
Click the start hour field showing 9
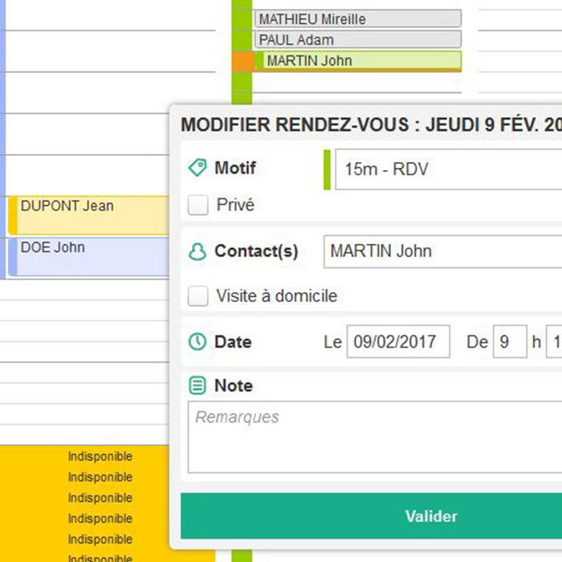pyautogui.click(x=510, y=341)
